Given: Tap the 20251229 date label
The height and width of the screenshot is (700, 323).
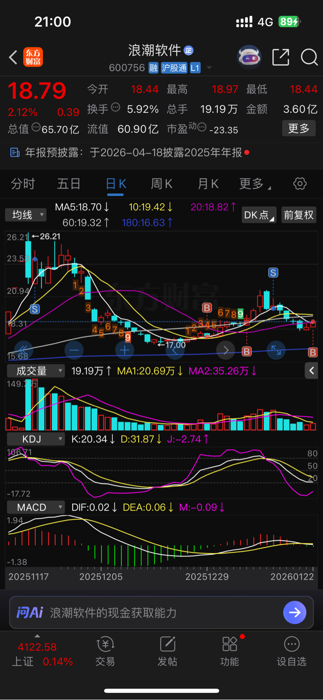Looking at the screenshot, I should coord(207,577).
